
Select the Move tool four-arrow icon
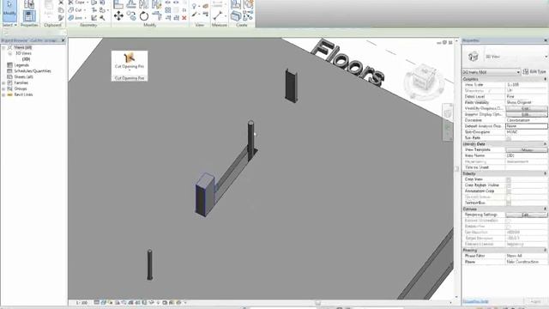[x=118, y=15]
